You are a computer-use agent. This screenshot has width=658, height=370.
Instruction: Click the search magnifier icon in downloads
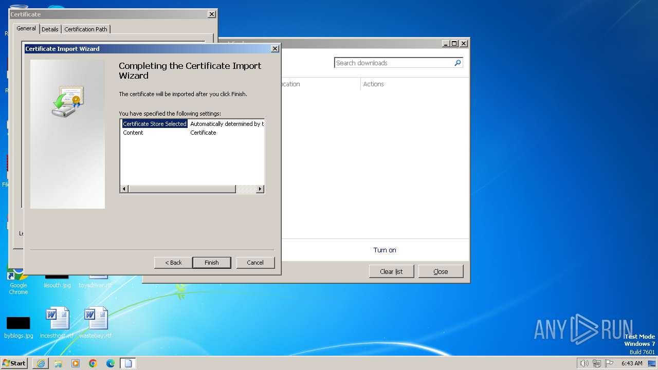[458, 63]
